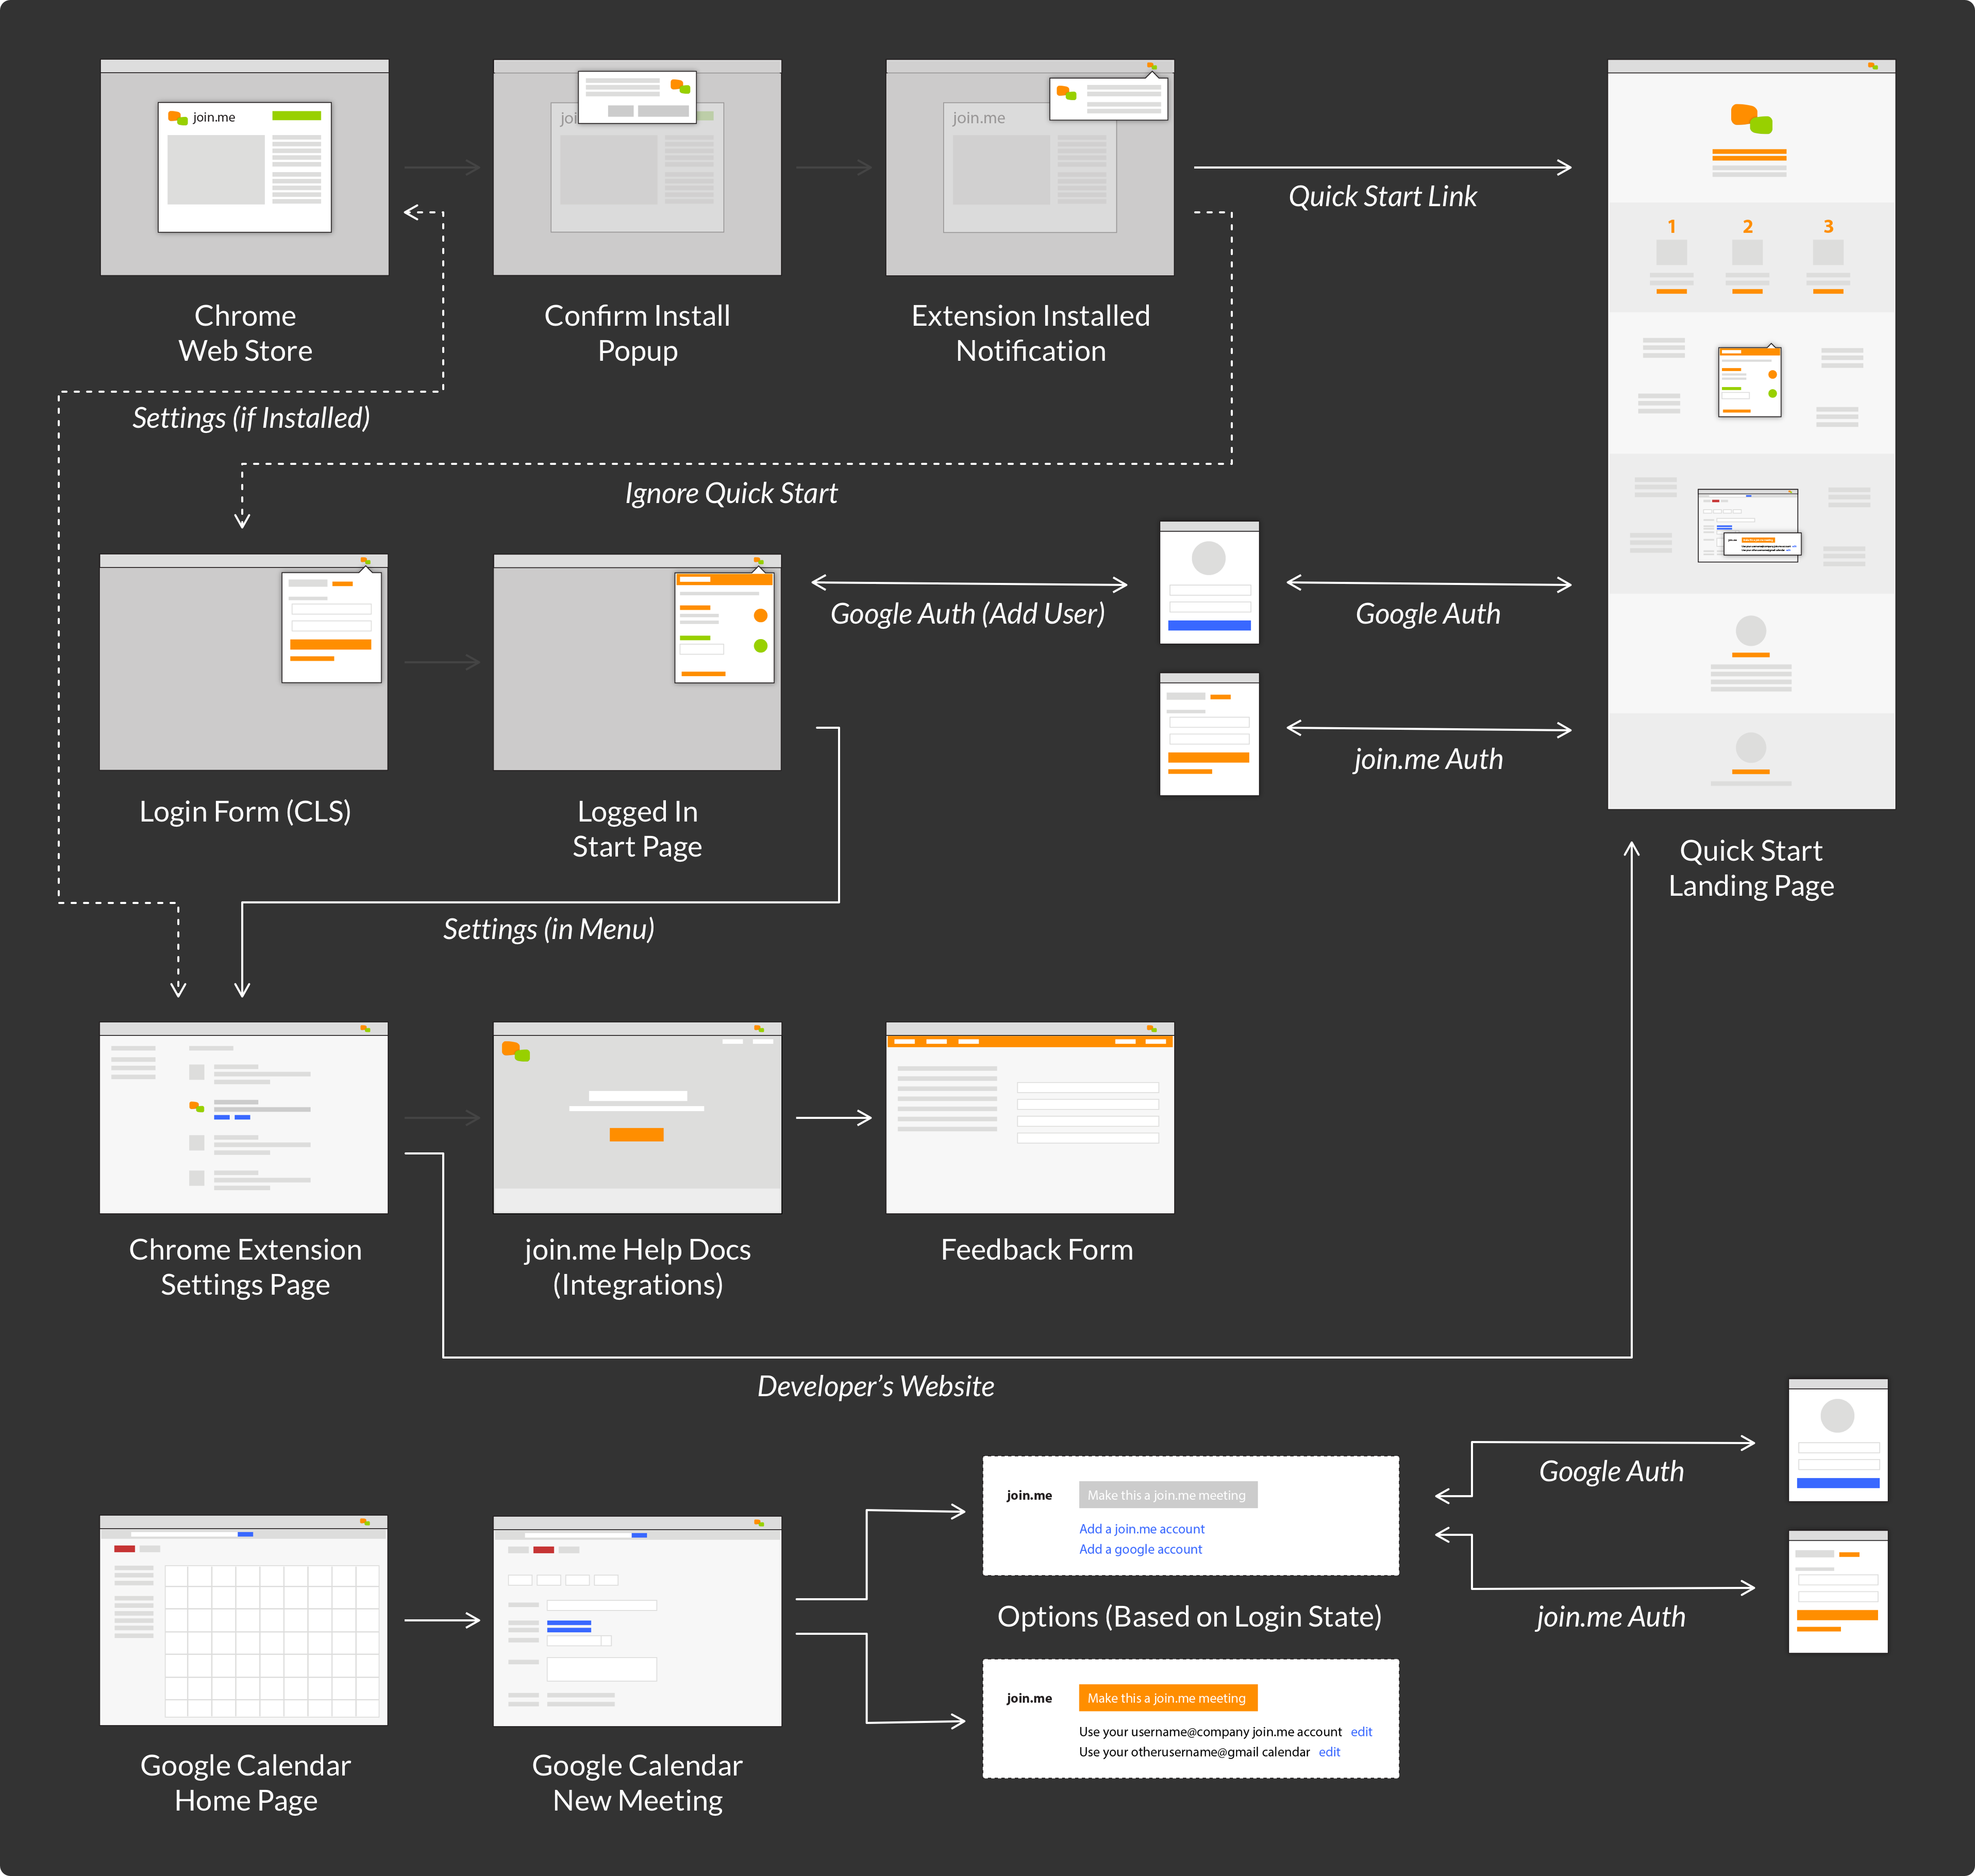Screen dimensions: 1975x1876
Task: Click the first input field in the Feedback Form
Action: coord(1087,1088)
